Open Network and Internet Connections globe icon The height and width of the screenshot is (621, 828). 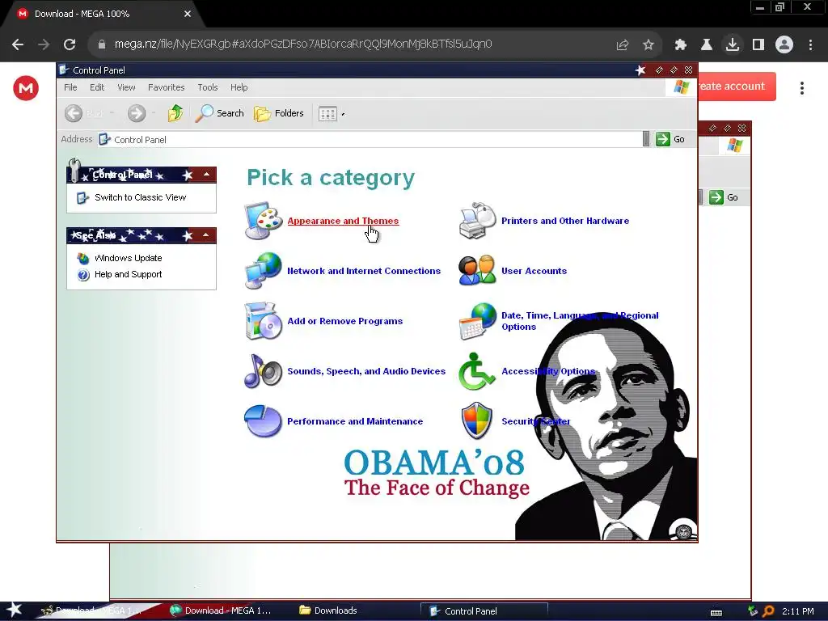point(264,271)
